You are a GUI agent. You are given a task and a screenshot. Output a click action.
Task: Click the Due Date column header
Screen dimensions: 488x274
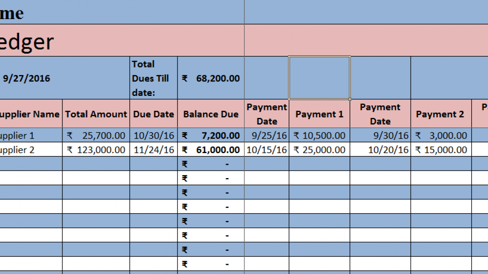pyautogui.click(x=154, y=114)
